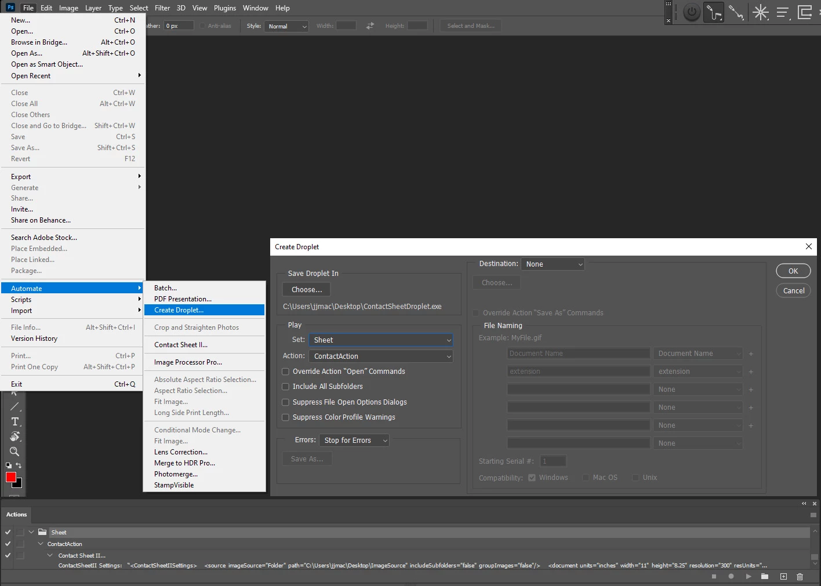Choose Batch... from Automate submenu

[204, 288]
